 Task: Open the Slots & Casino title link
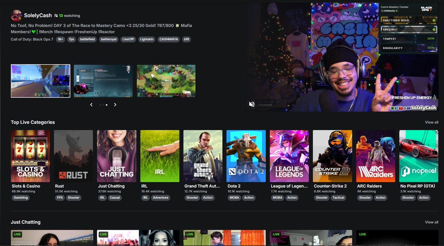(x=26, y=186)
